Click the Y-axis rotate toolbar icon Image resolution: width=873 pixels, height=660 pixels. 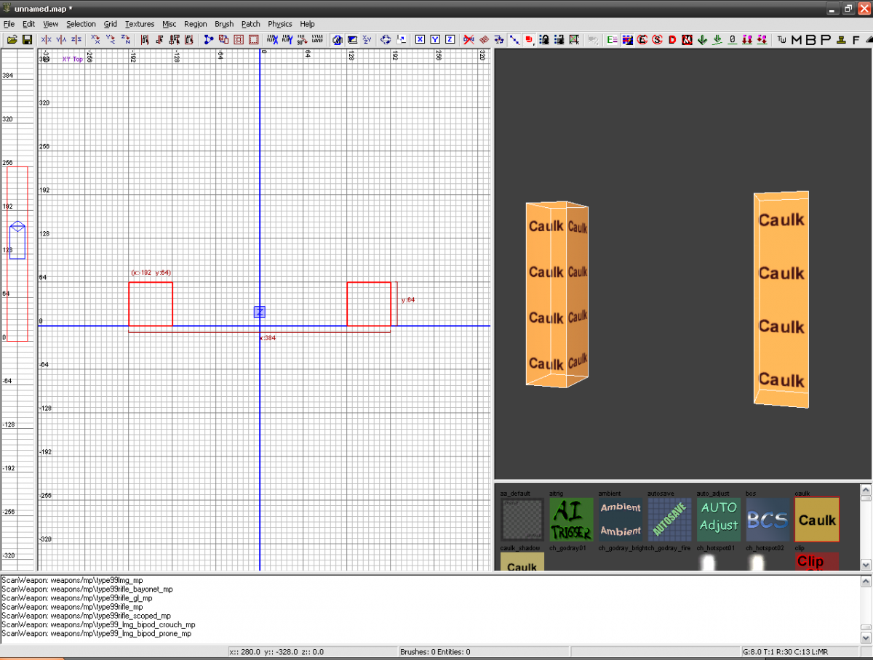coord(111,39)
